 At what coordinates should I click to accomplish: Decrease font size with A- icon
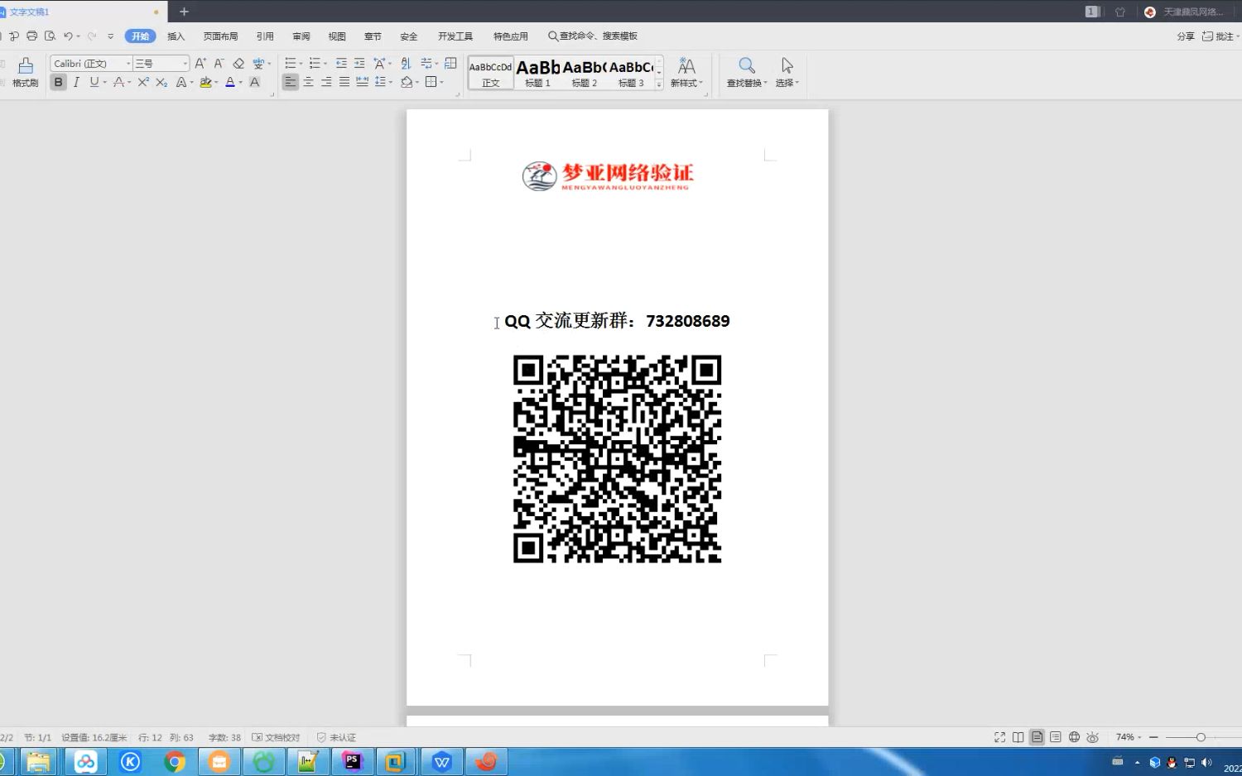click(219, 64)
